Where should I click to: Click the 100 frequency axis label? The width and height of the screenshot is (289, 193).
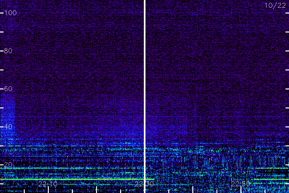(x=10, y=13)
